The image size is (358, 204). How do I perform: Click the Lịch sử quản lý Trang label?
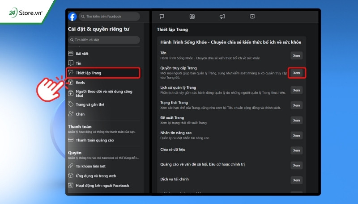tap(178, 87)
